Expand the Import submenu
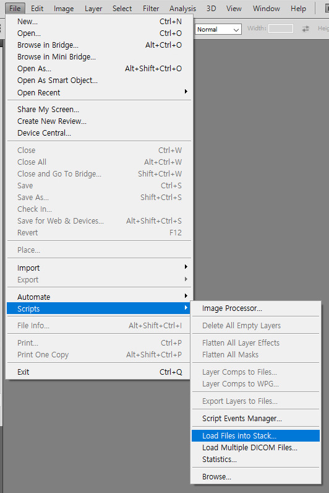Image resolution: width=329 pixels, height=493 pixels. point(99,268)
